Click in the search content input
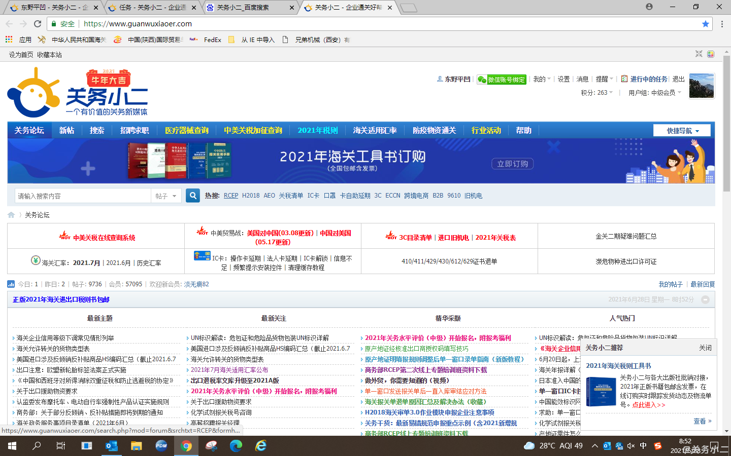 [x=83, y=196]
